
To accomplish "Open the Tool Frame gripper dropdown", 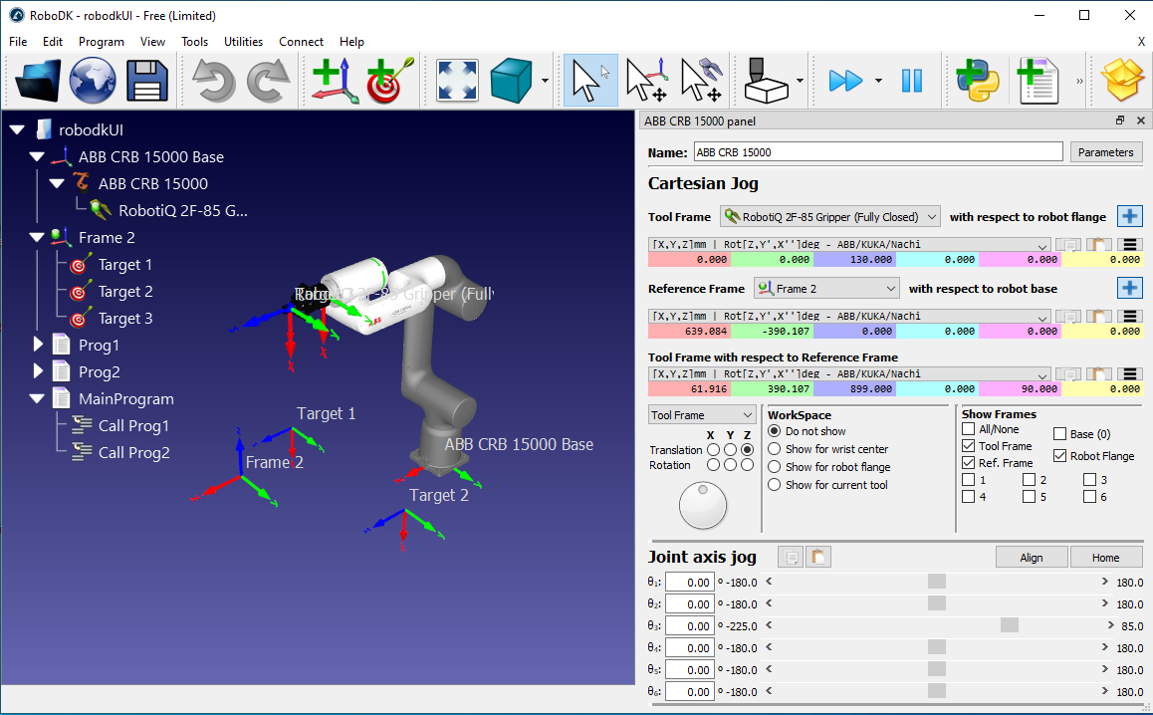I will (x=829, y=216).
